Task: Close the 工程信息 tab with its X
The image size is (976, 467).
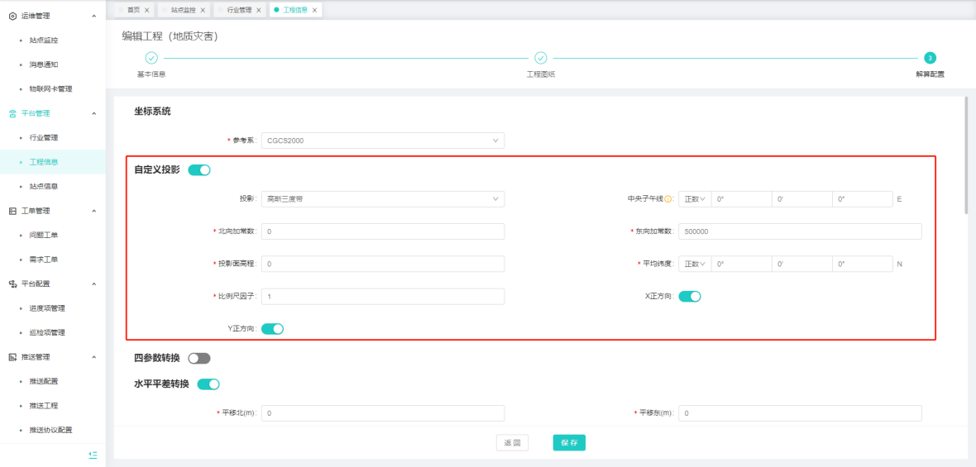Action: point(314,10)
